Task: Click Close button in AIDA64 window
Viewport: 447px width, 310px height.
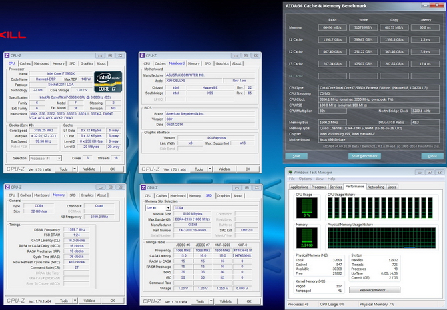Action: pos(432,156)
